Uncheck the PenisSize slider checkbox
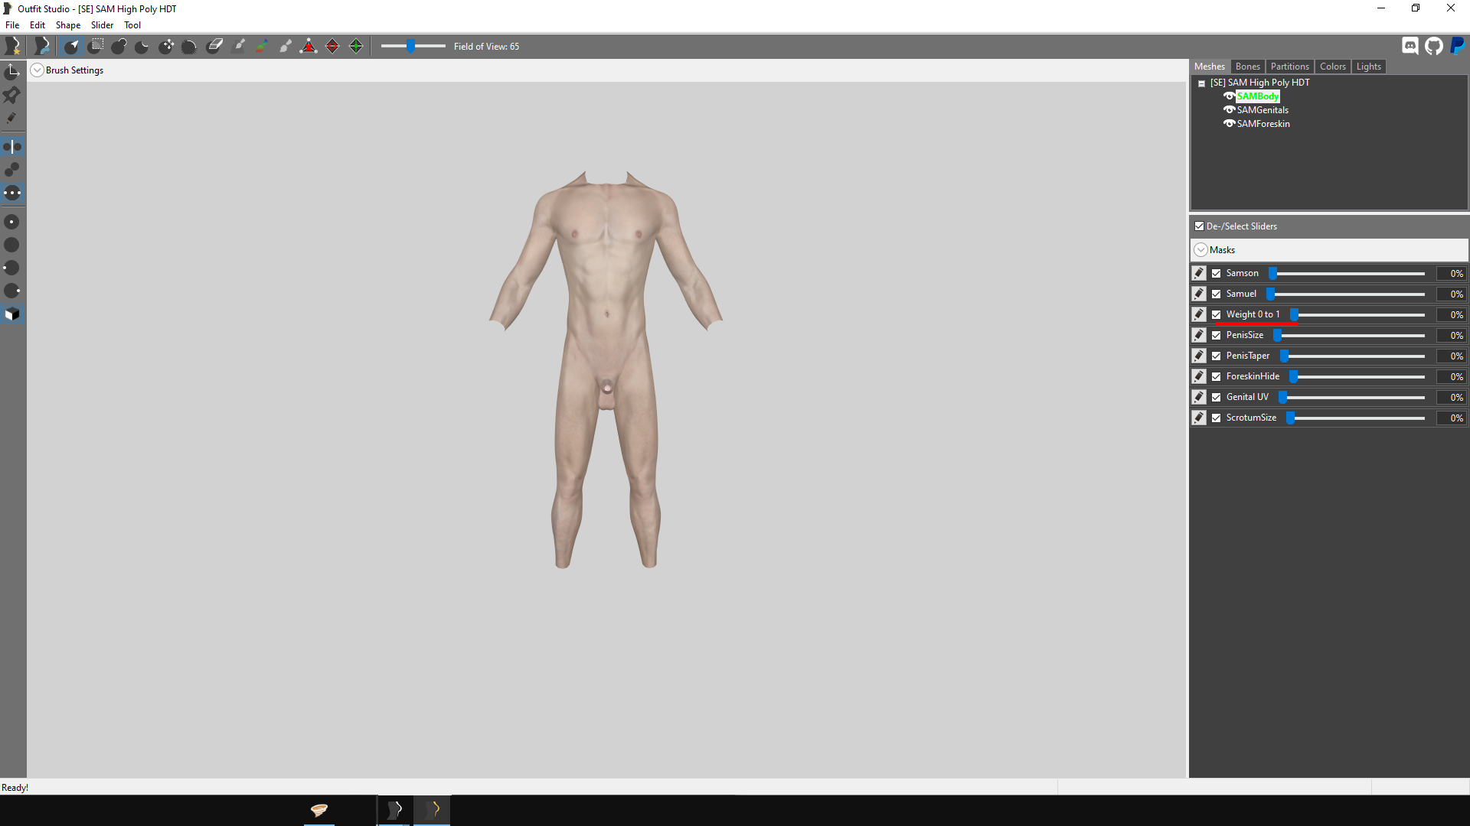Screen dimensions: 1470x826 pyautogui.click(x=1216, y=335)
